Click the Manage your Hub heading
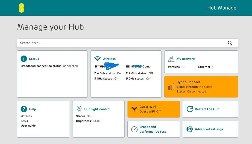 pos(50,27)
